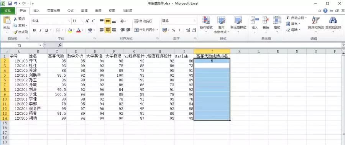Increase font size with large A icon
The width and height of the screenshot is (345, 145).
87,21
